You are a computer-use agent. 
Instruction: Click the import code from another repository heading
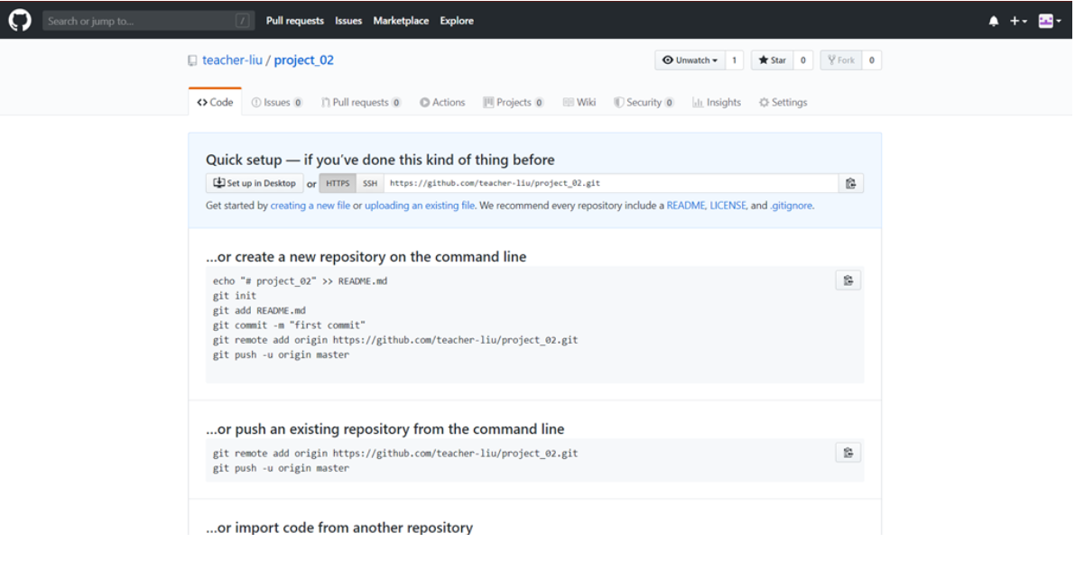(x=339, y=528)
